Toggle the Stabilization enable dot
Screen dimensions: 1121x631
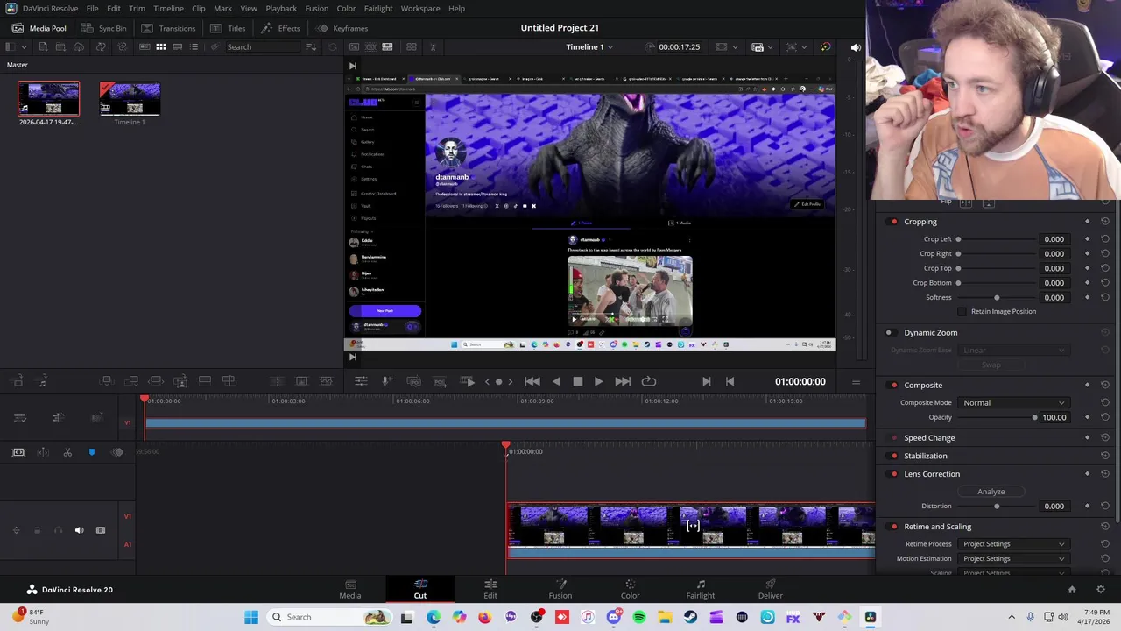pos(893,456)
